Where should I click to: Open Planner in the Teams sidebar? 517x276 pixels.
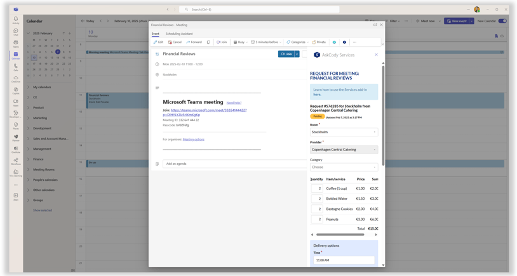15,138
